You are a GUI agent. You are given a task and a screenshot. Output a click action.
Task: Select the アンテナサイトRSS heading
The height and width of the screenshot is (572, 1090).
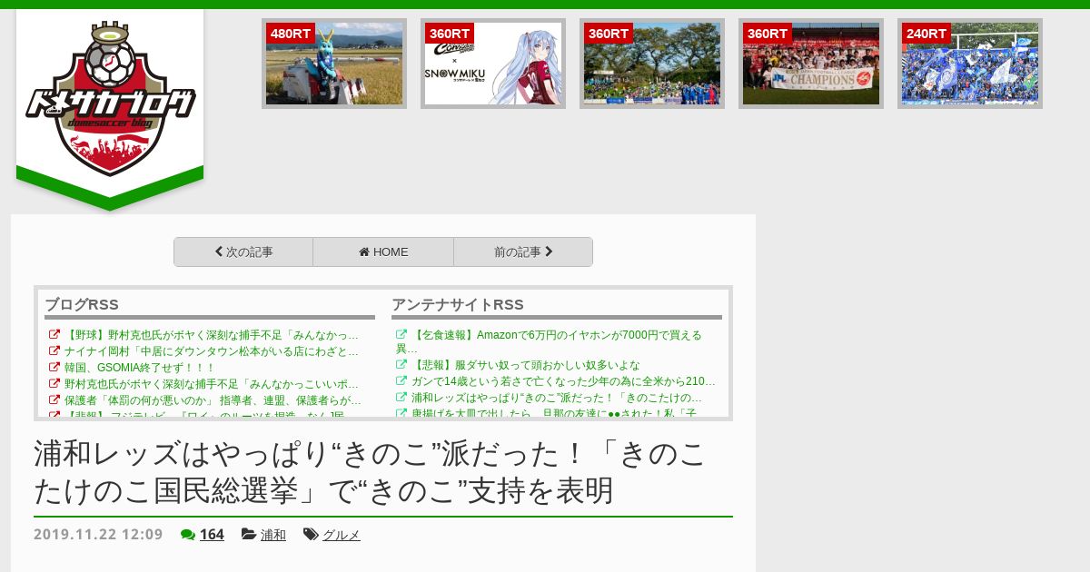click(x=458, y=304)
